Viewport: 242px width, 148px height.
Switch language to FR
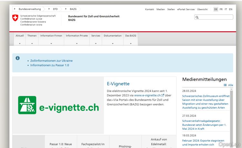tap(221, 9)
